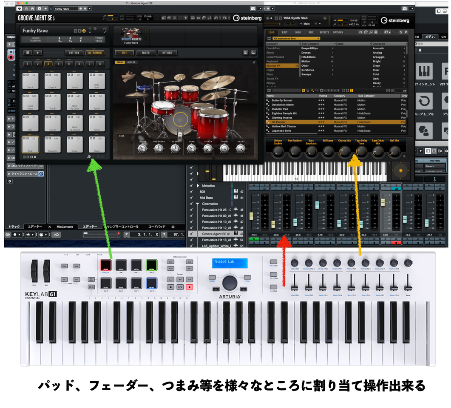Image resolution: width=451 pixels, height=408 pixels.
Task: Open the Groove Agent Options page
Action: (167, 53)
